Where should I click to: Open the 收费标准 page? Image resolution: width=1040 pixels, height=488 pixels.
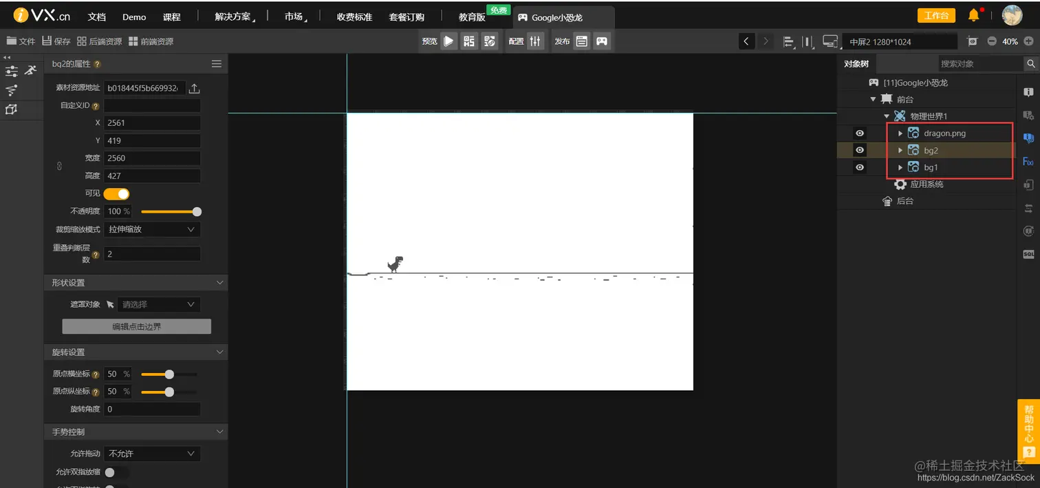pyautogui.click(x=354, y=17)
